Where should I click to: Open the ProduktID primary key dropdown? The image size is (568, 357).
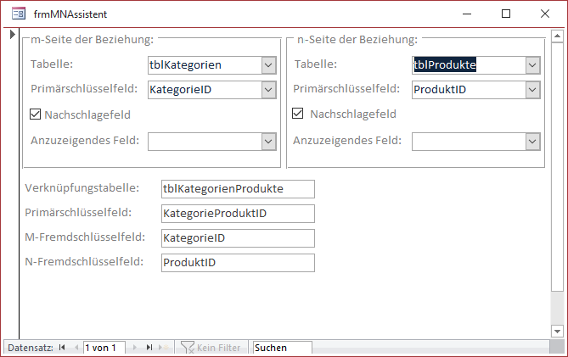(532, 90)
